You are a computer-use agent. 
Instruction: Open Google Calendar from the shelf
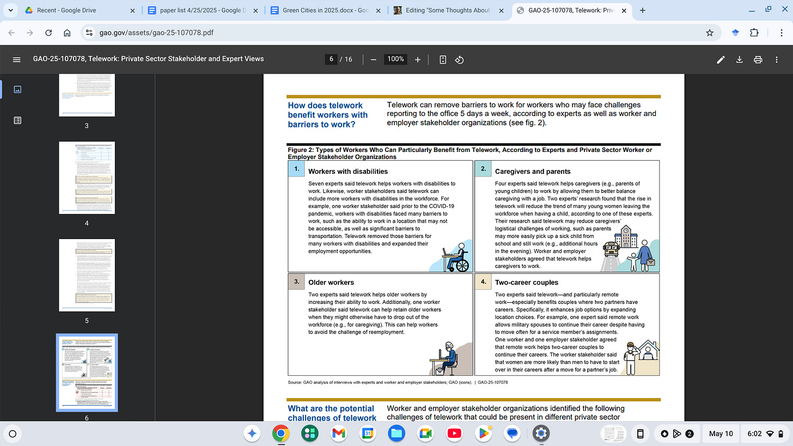[x=368, y=433]
